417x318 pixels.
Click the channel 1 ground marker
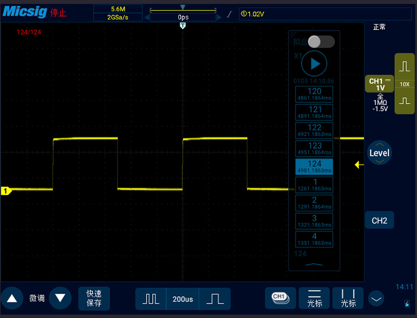6,191
